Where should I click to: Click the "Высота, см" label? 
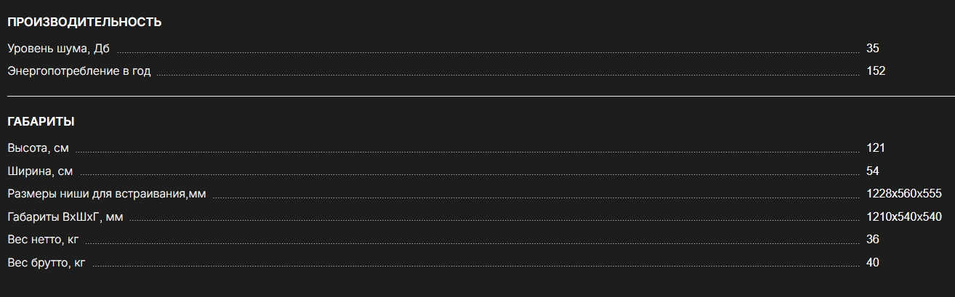(38, 148)
